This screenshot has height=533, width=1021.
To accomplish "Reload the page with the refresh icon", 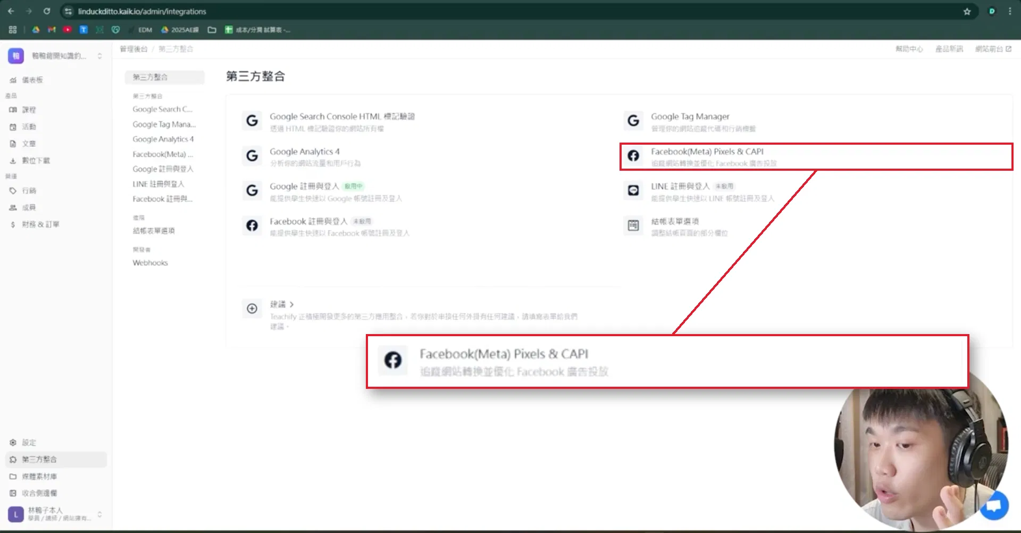I will 47,11.
